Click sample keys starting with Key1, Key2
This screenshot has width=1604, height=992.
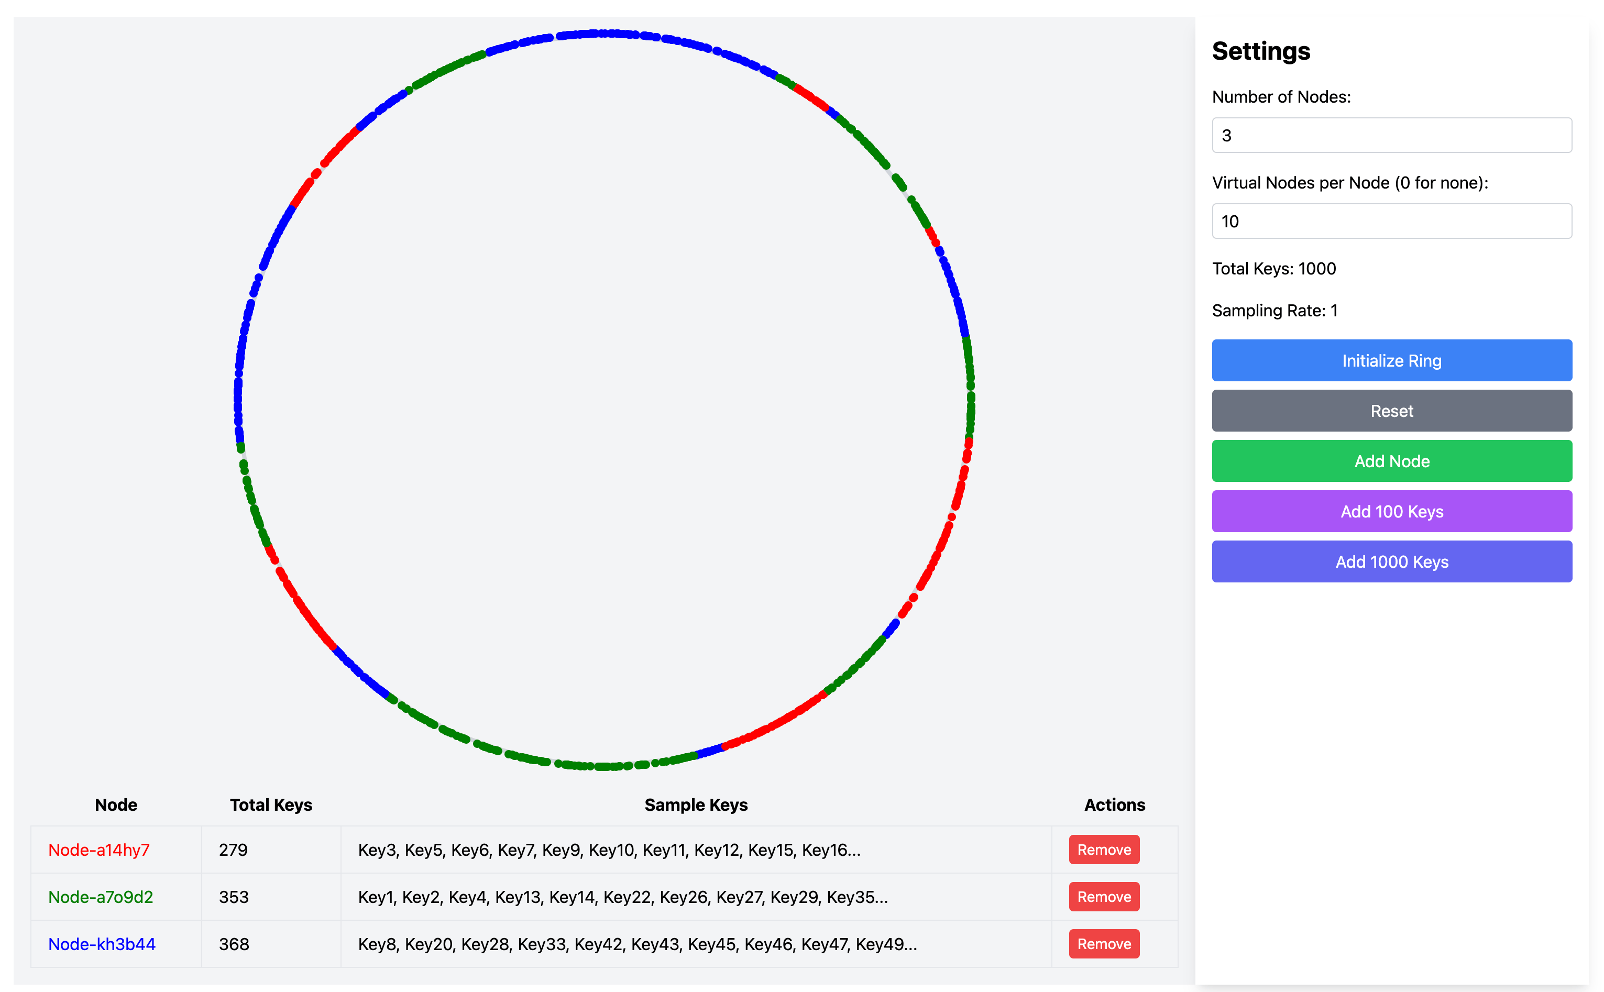622,897
